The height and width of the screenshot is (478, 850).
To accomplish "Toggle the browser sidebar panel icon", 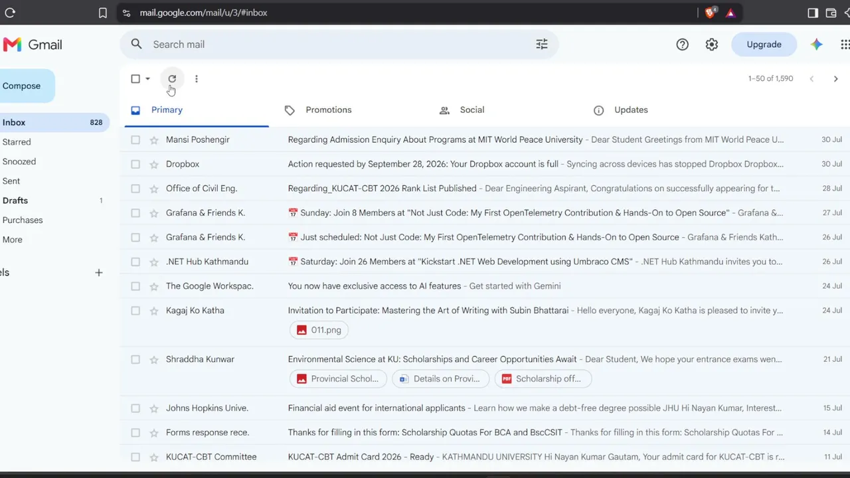I will 813,13.
